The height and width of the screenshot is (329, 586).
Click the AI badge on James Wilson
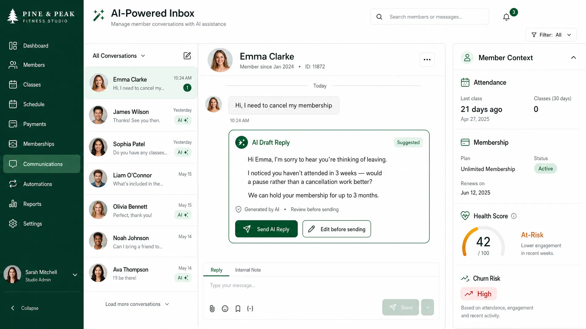pyautogui.click(x=183, y=120)
